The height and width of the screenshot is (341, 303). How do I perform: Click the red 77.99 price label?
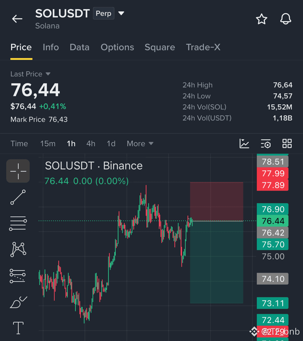(273, 173)
